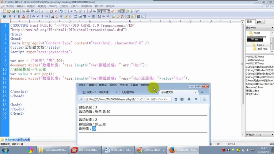
Task: Open context help arrow-question icon
Action: (x=137, y=11)
